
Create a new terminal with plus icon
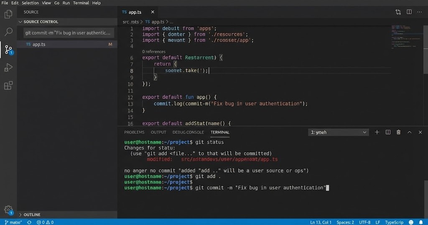point(377,132)
